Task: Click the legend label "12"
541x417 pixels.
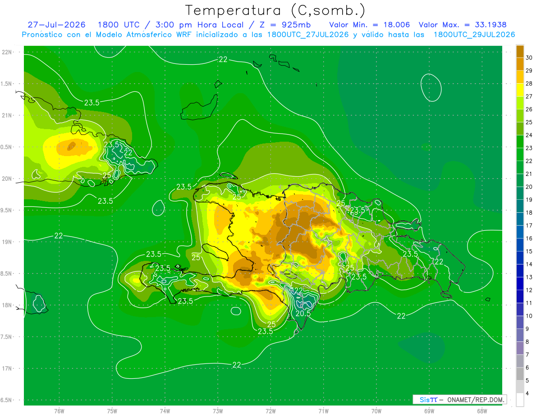Action: tap(529, 290)
